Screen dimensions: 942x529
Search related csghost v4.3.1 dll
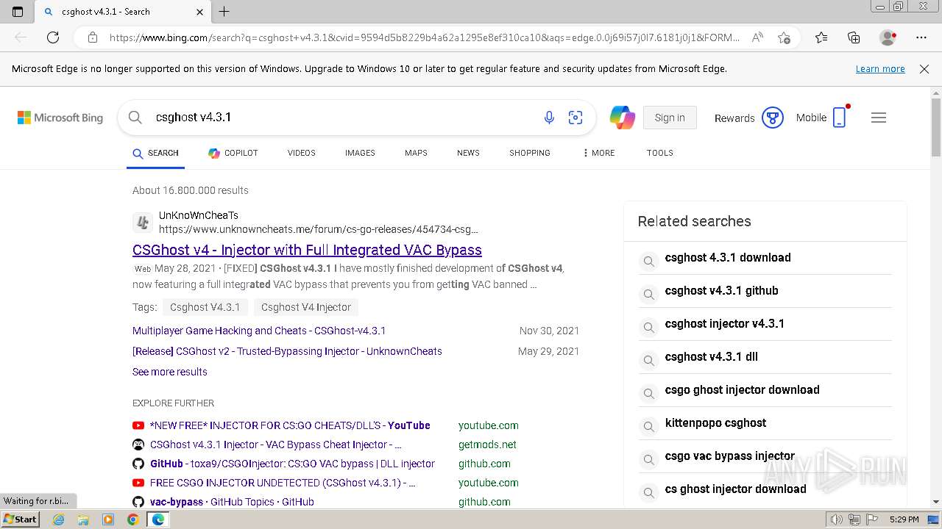click(765, 357)
